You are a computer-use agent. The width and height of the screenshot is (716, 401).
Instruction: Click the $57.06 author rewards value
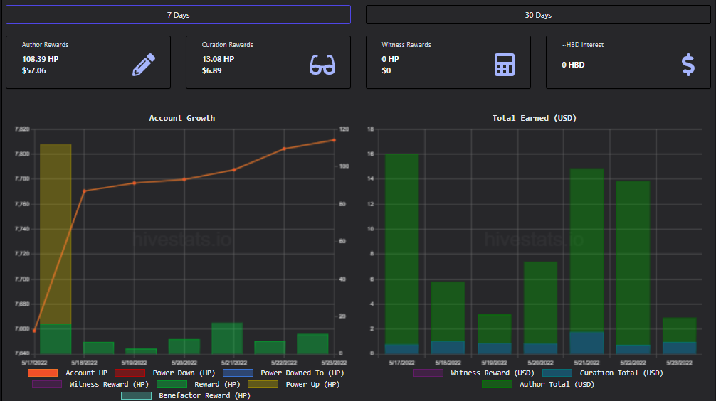[33, 70]
